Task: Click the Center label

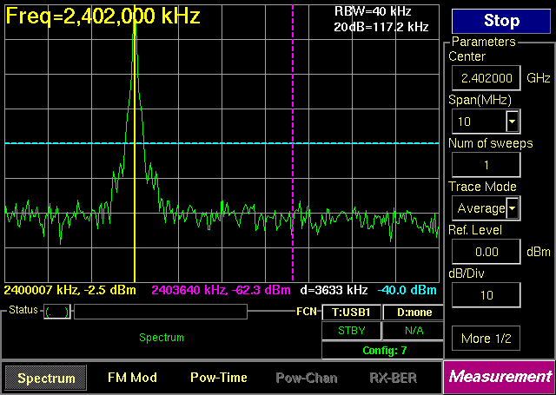Action: coord(467,56)
